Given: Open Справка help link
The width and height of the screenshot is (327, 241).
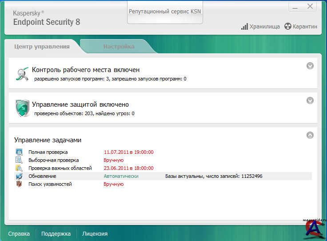Looking at the screenshot, I should [19, 233].
